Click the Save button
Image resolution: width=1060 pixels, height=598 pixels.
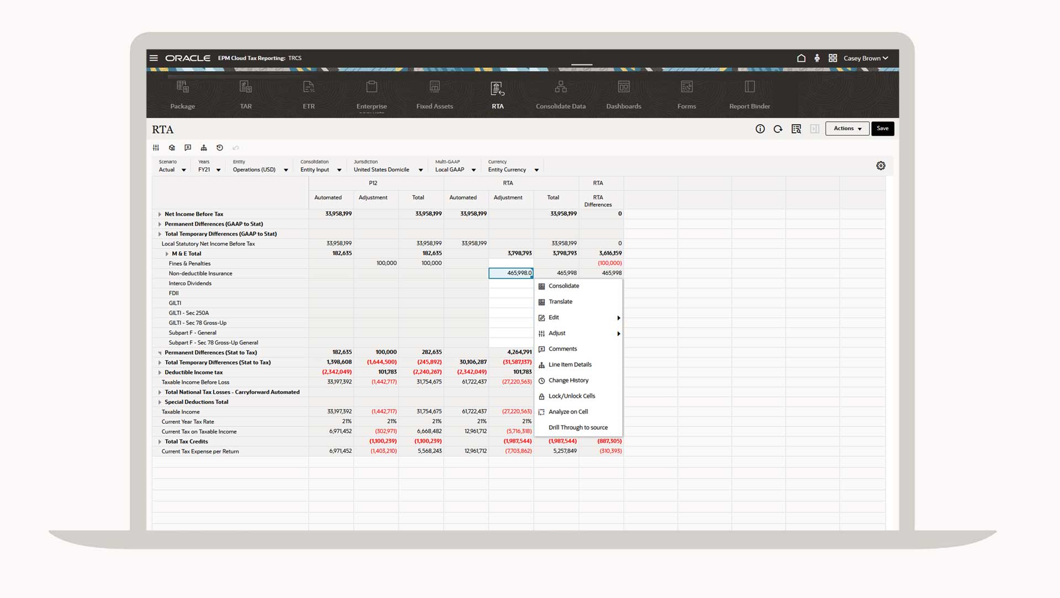tap(882, 129)
